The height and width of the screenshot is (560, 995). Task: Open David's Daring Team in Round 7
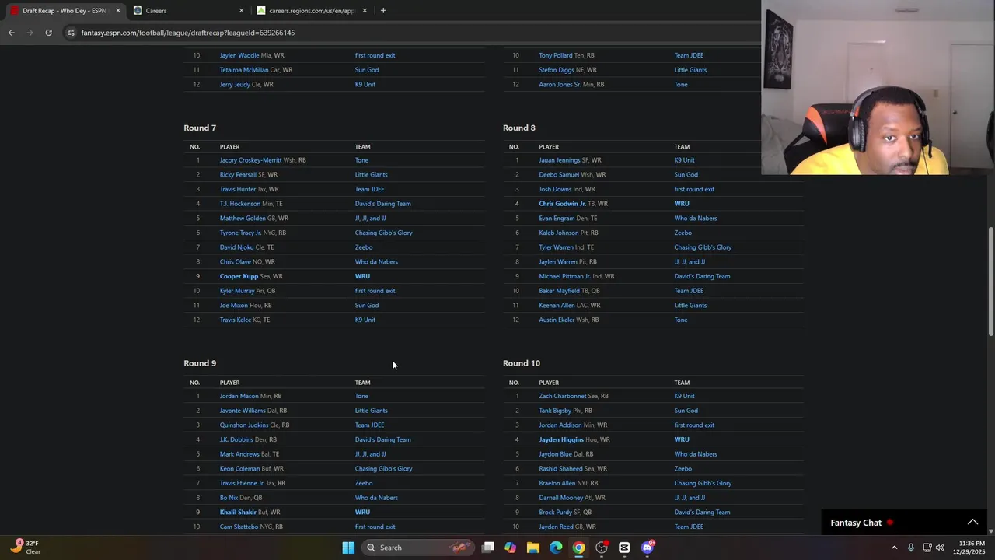pyautogui.click(x=383, y=204)
